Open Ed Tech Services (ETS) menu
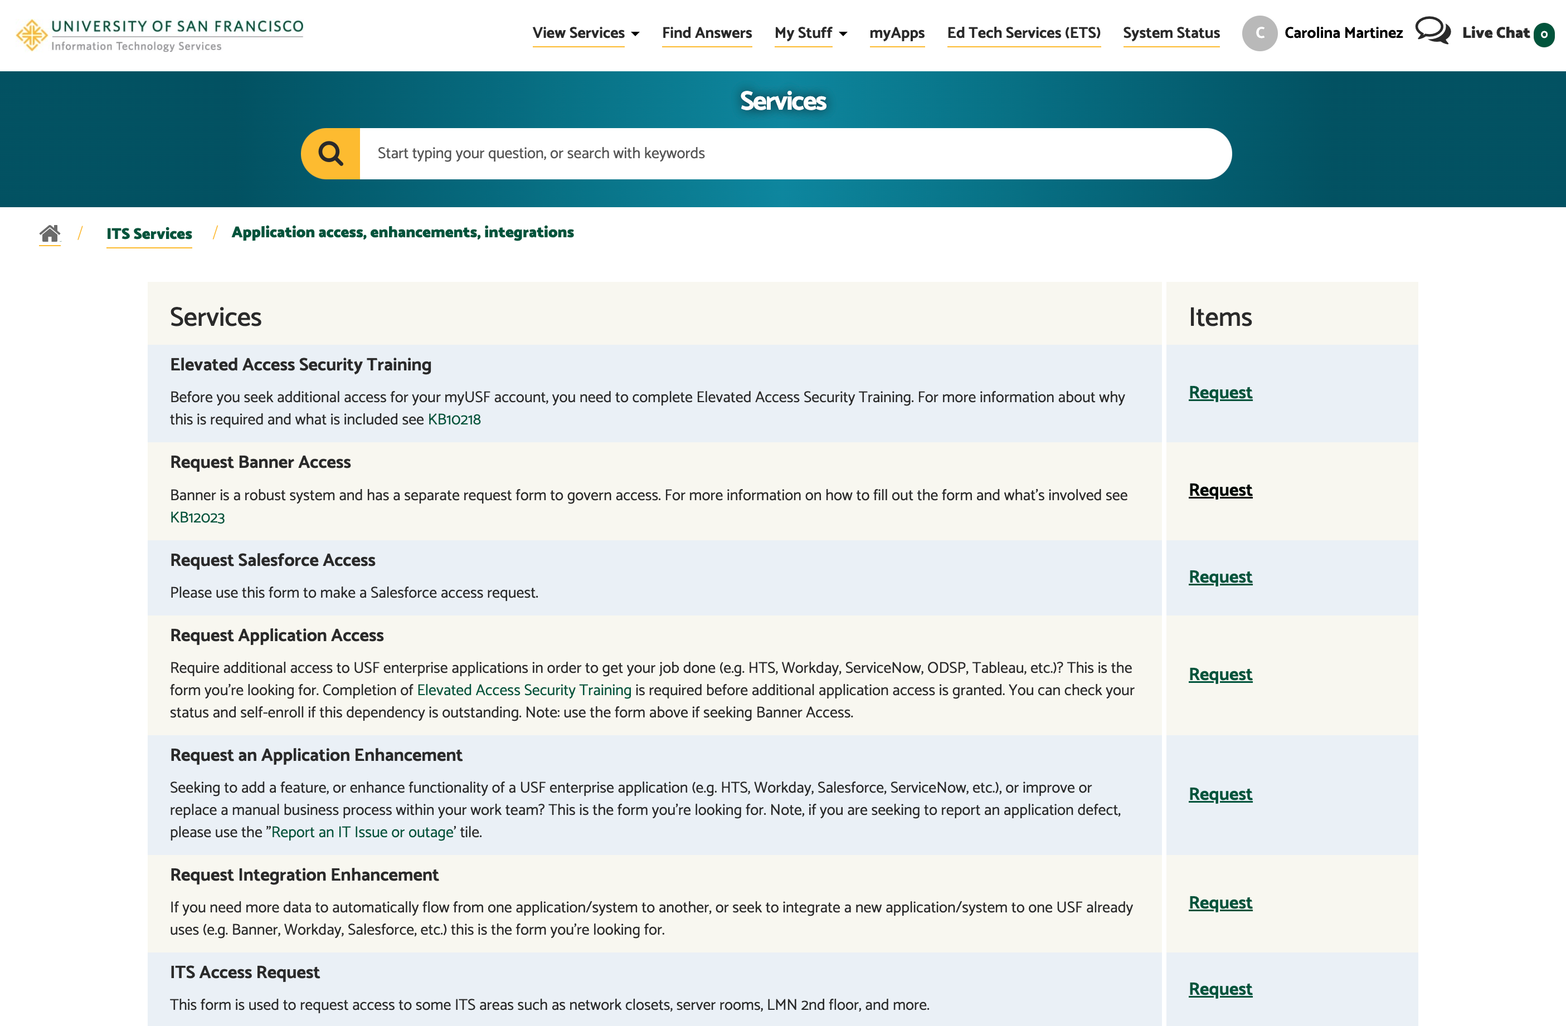1566x1026 pixels. pyautogui.click(x=1023, y=33)
